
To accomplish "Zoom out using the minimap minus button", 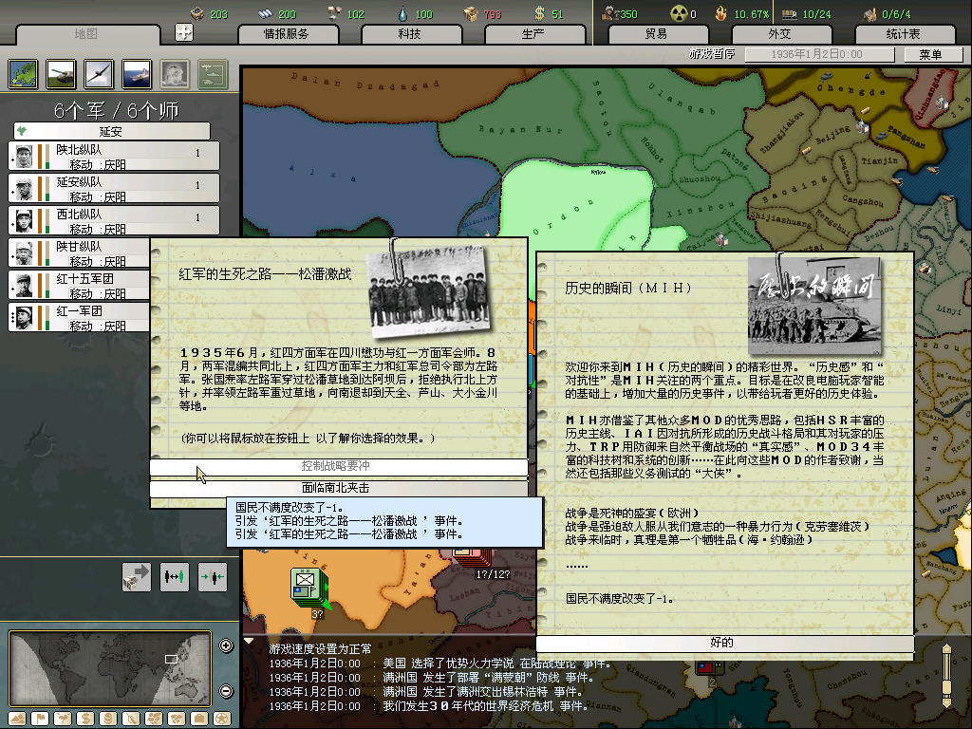I will [226, 690].
